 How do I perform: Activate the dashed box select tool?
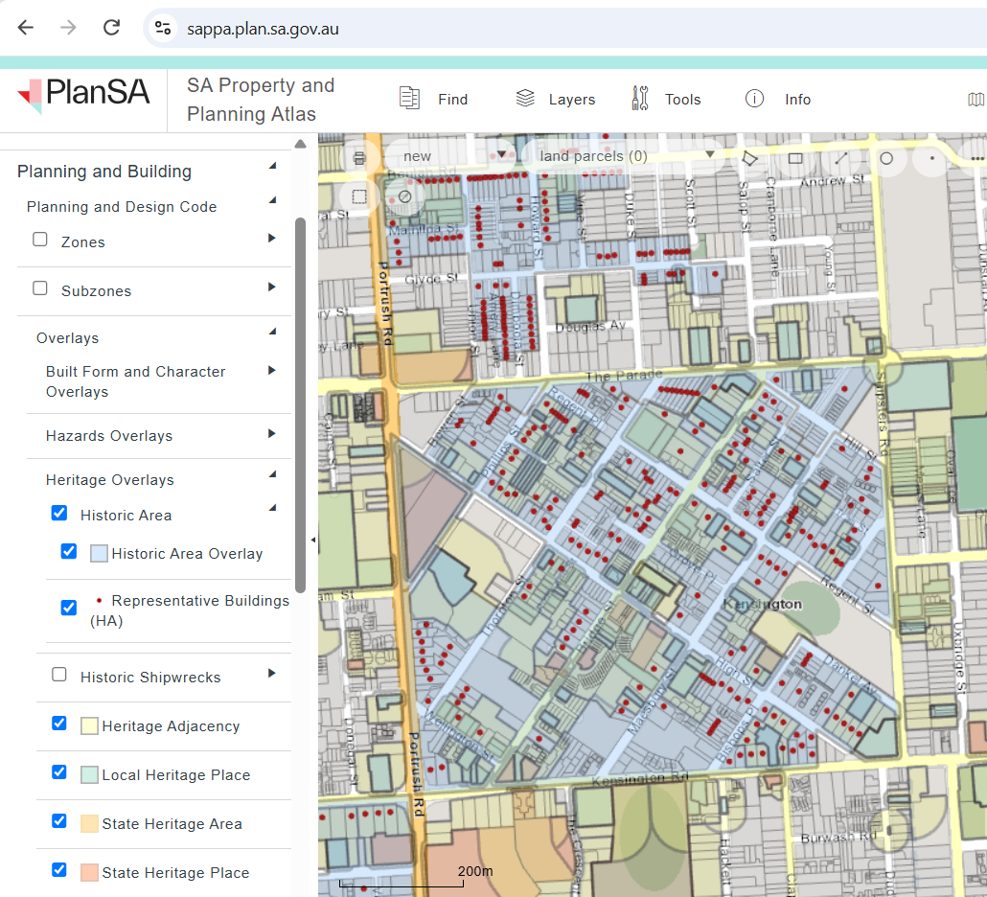pos(359,196)
